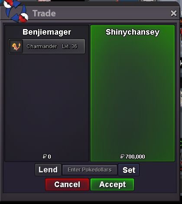Screen dimensions: 182x204
Task: Click the 700,000 Pokedollar amount
Action: 135,156
